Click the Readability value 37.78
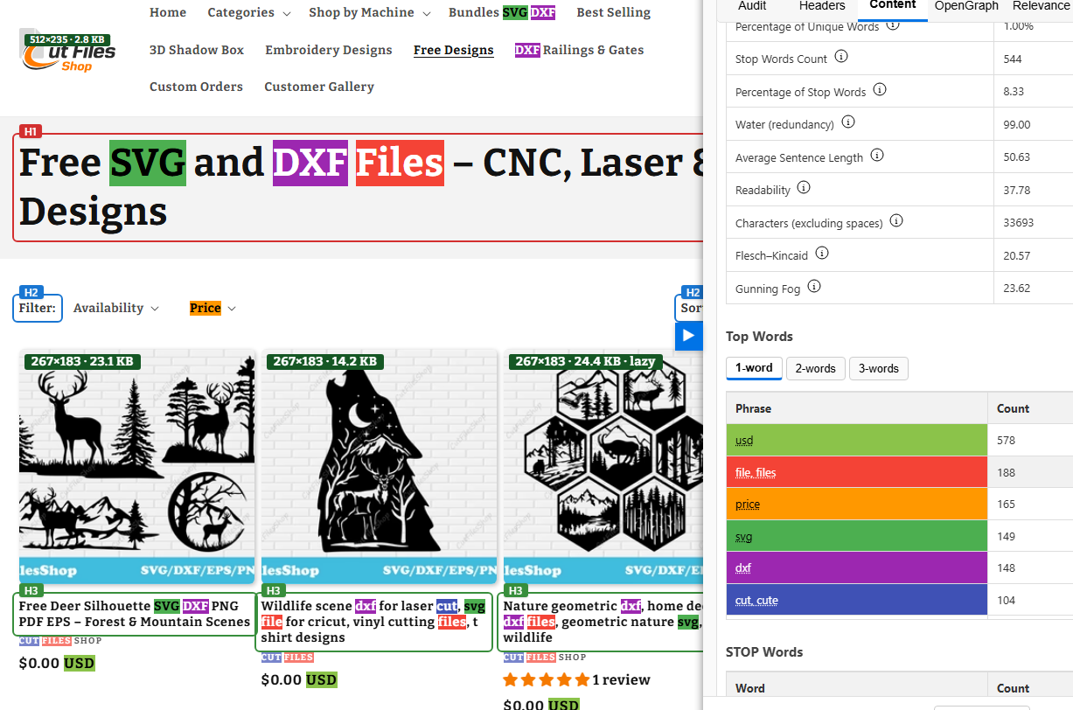 pos(1016,190)
